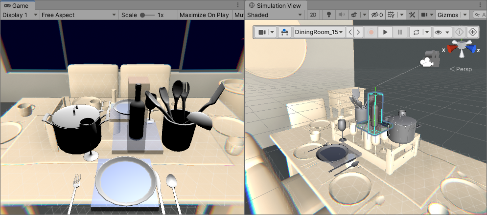Click Maximize On Play button
The height and width of the screenshot is (215, 487).
[204, 15]
